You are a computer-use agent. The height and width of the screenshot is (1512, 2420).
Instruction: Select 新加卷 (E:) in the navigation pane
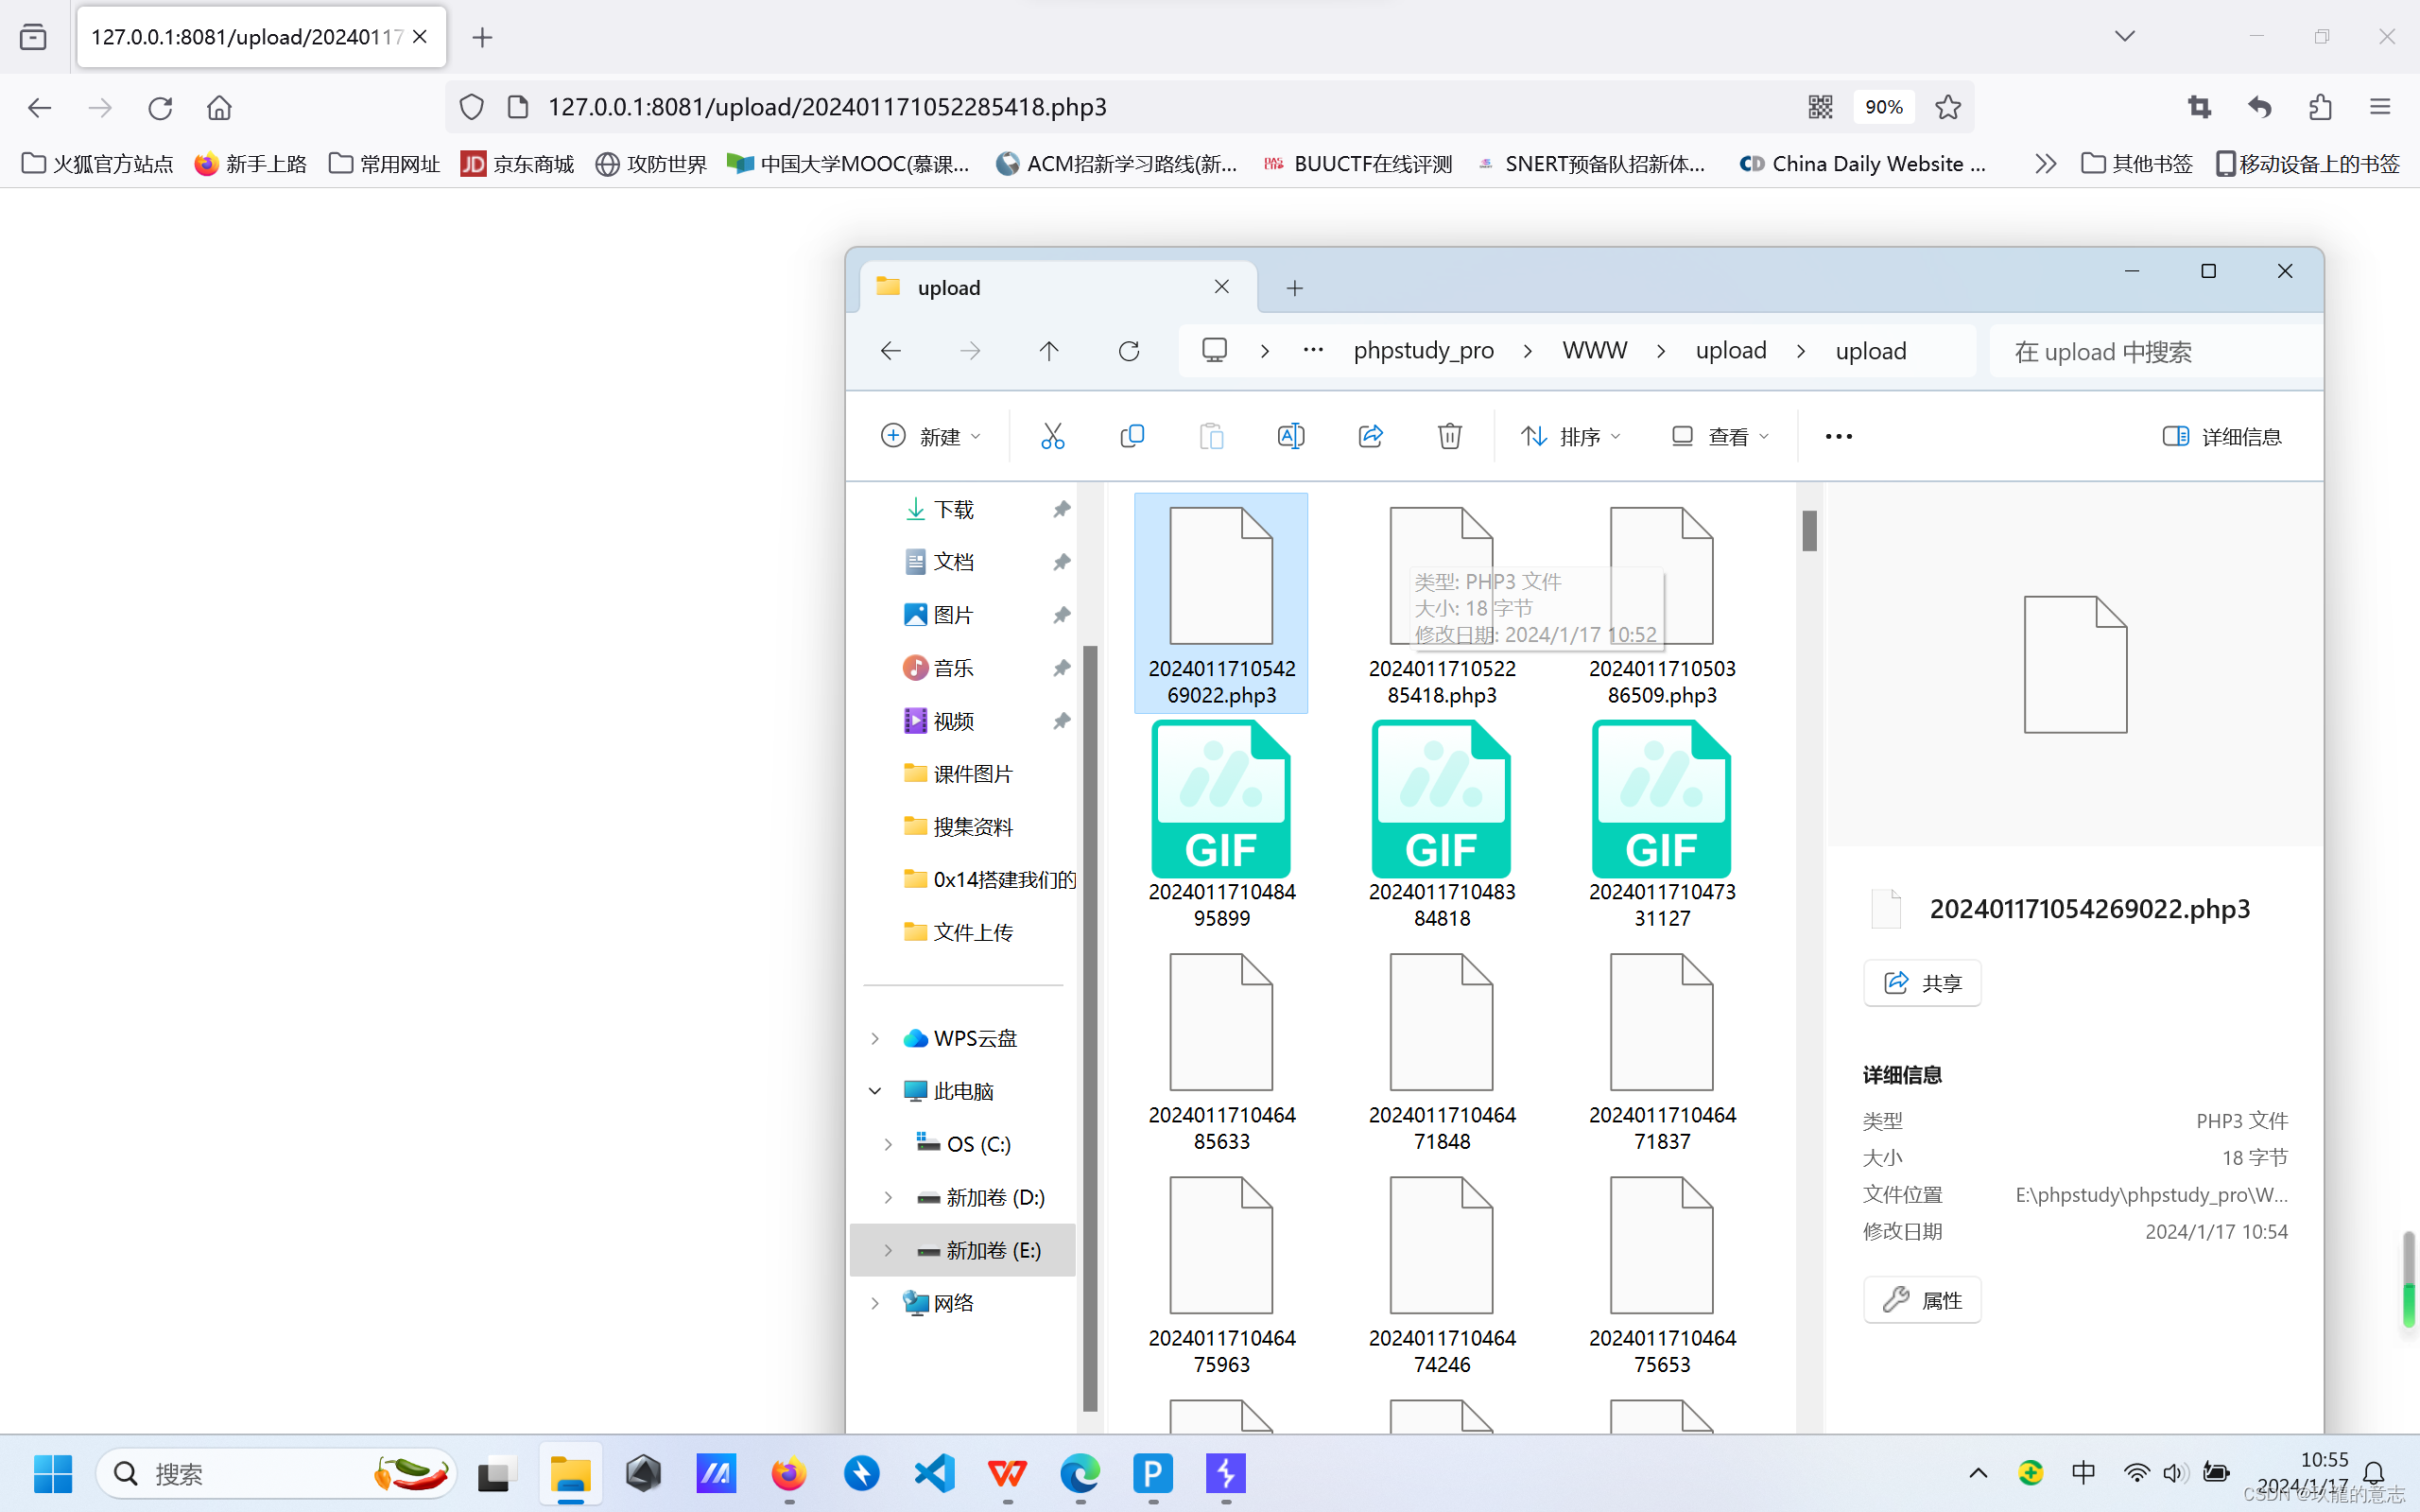[962, 1250]
